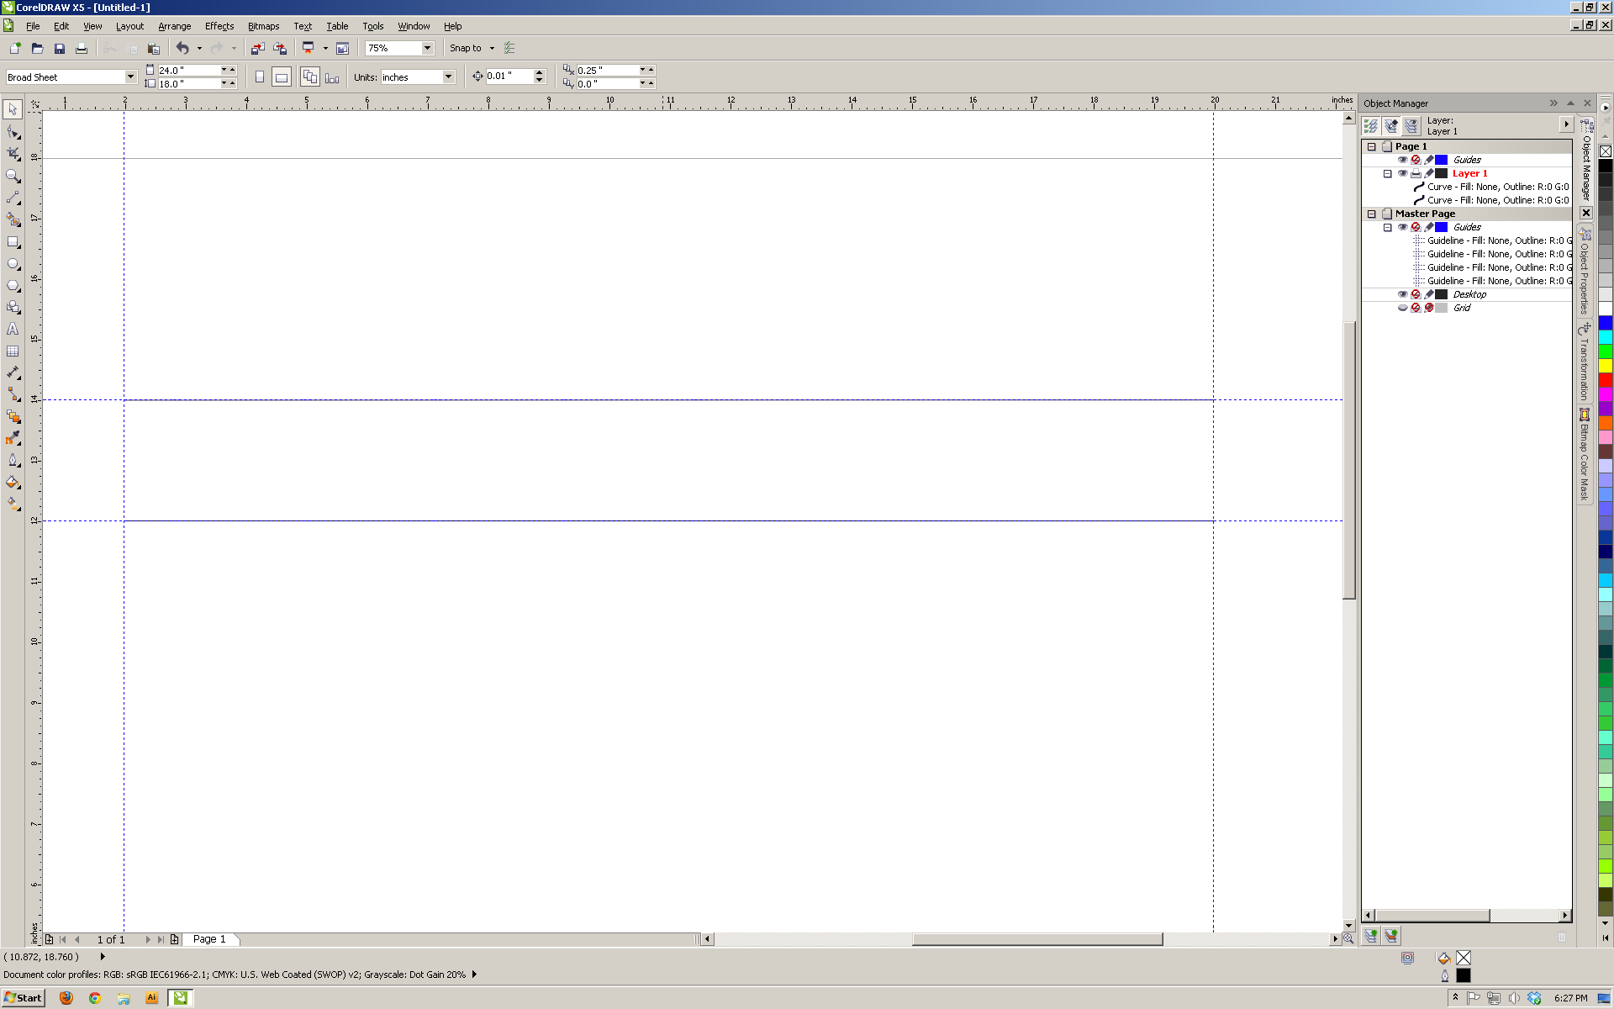The height and width of the screenshot is (1009, 1614).
Task: Select the Dimension tool
Action: [13, 372]
